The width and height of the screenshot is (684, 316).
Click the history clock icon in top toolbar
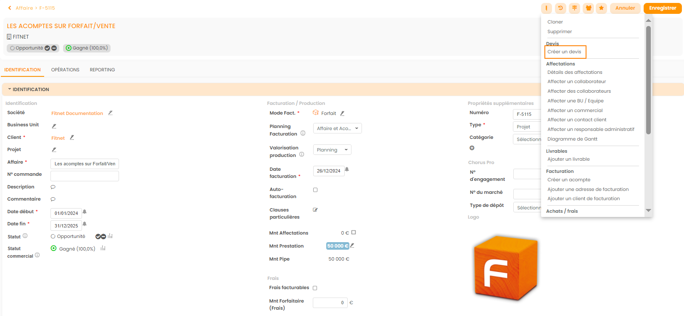tap(560, 8)
